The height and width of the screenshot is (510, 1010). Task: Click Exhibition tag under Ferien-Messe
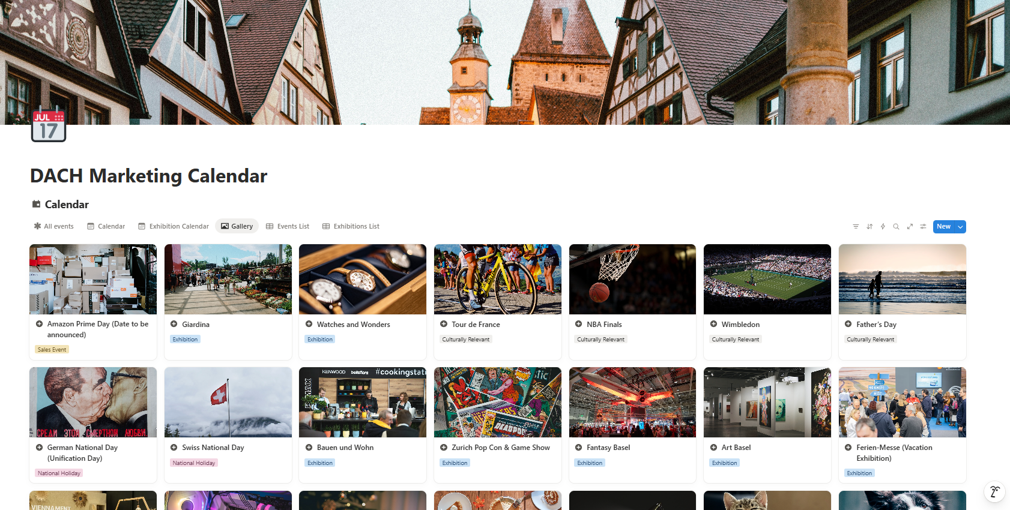(859, 473)
